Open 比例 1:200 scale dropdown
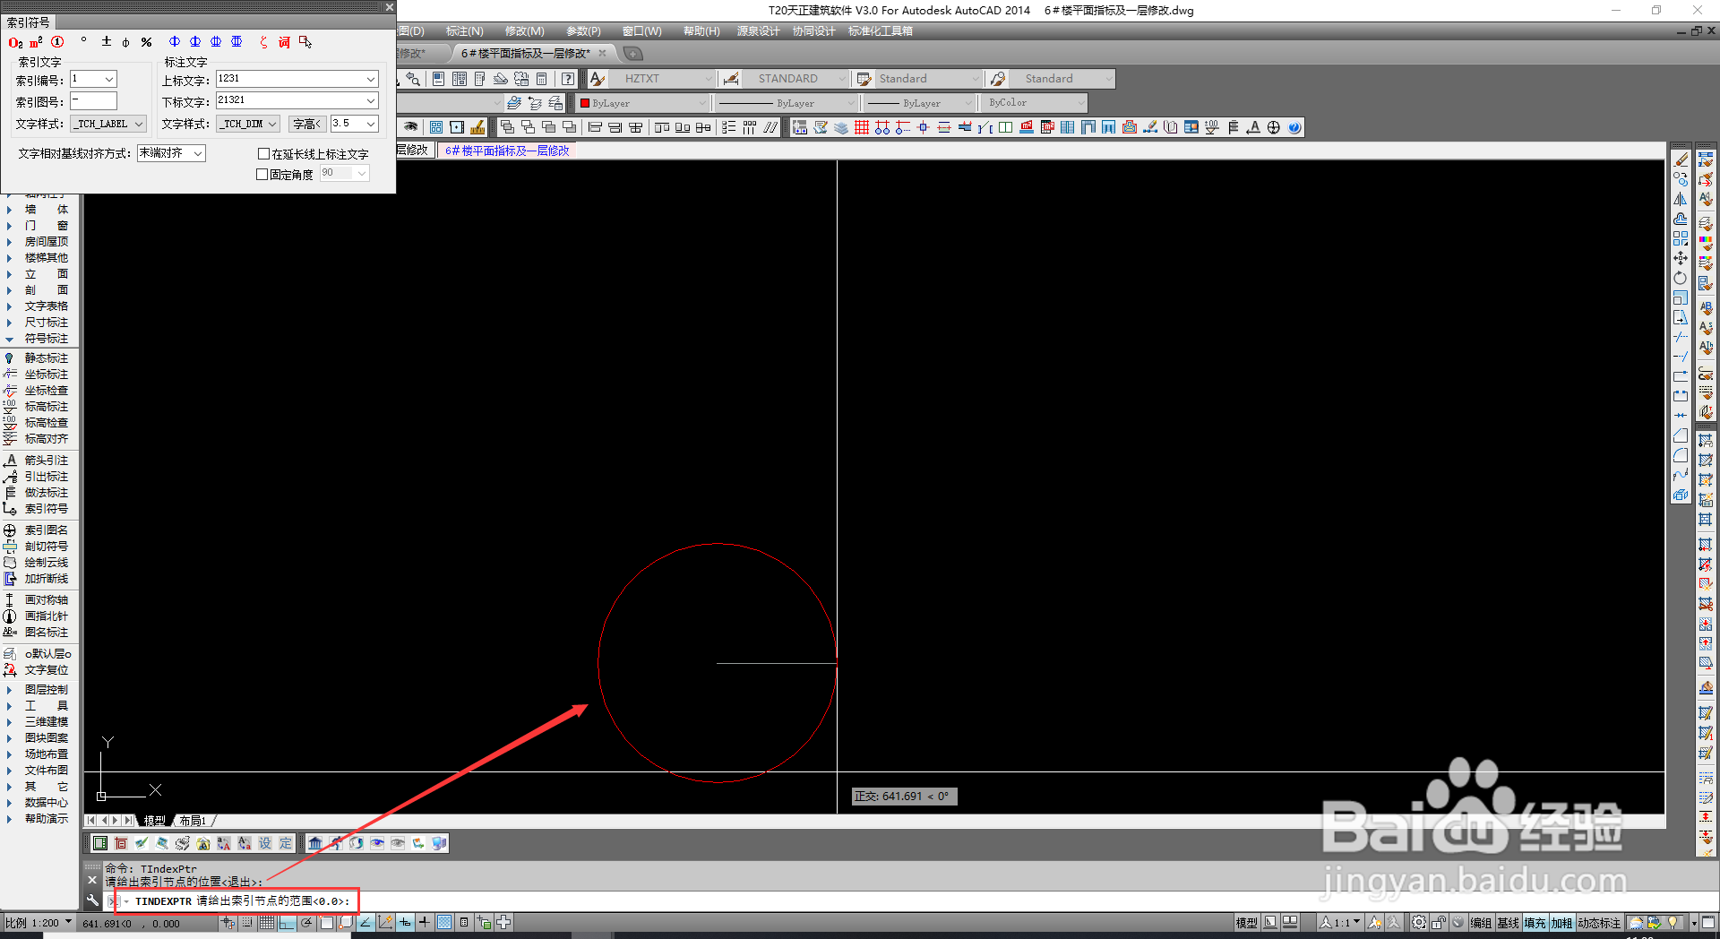The width and height of the screenshot is (1720, 939). point(68,922)
